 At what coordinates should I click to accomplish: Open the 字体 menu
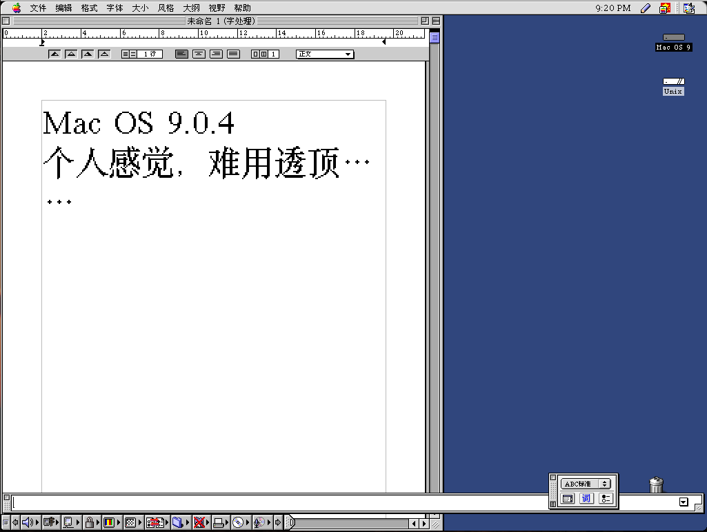tap(115, 8)
